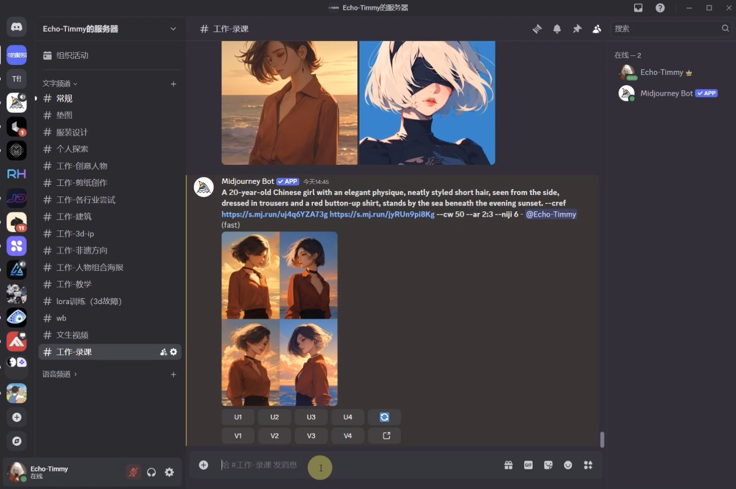
Task: Select the wb channel
Action: click(110, 318)
